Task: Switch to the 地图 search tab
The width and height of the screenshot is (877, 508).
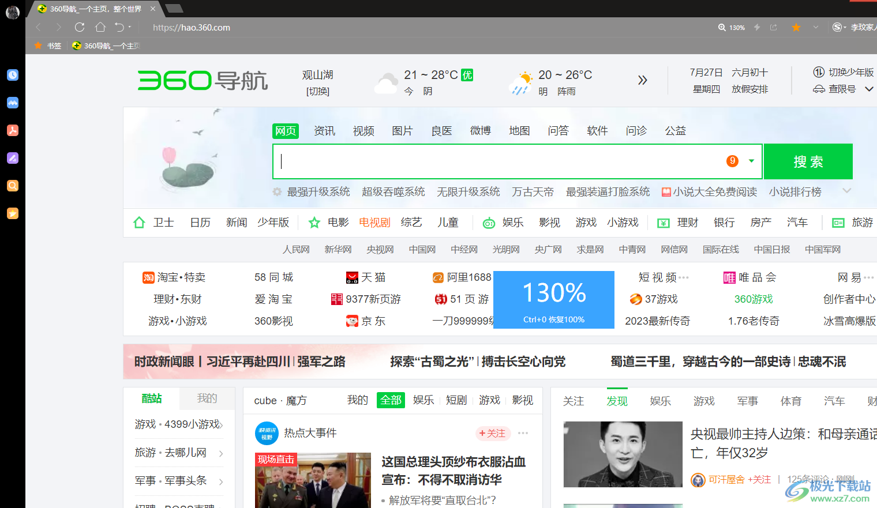Action: [519, 131]
